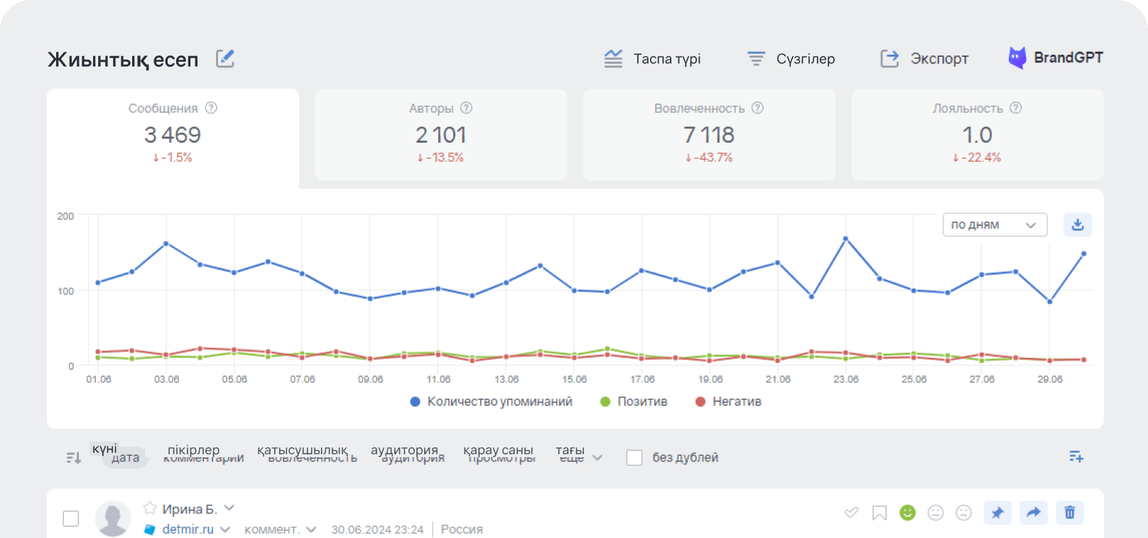Open the Сүзгілер filters panel
The height and width of the screenshot is (538, 1148).
[791, 59]
